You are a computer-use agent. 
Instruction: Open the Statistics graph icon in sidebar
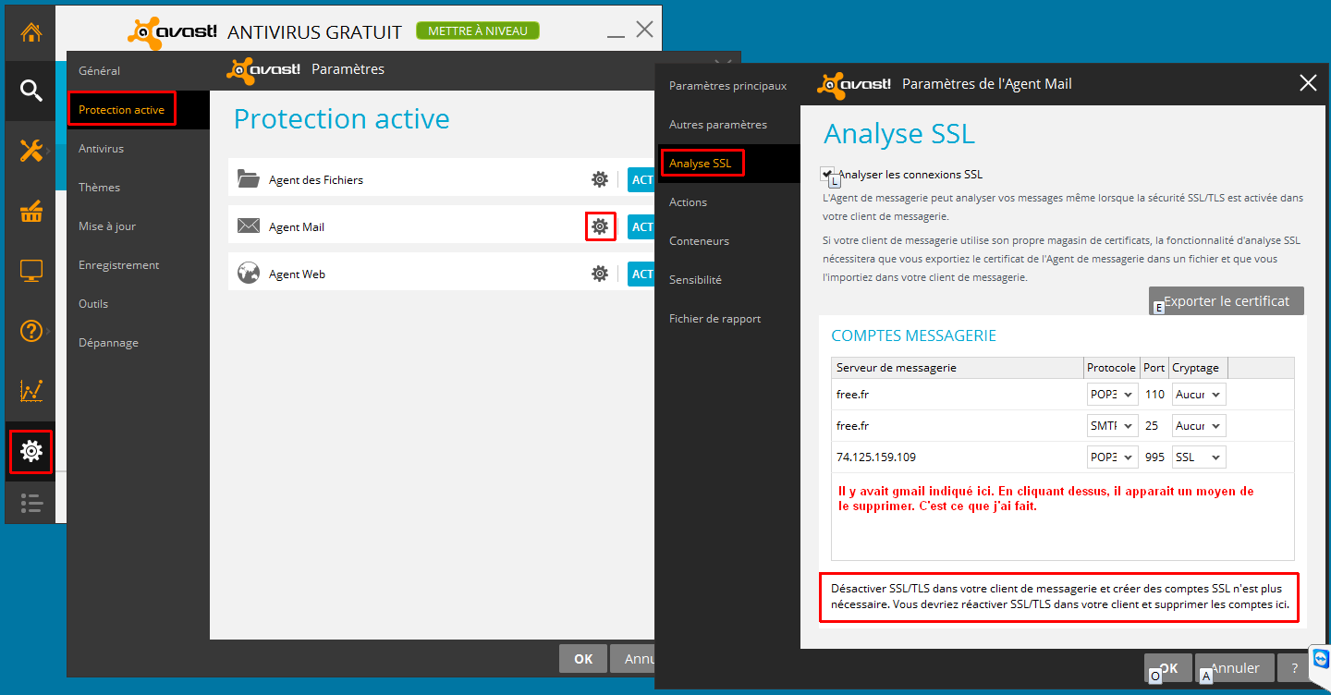(x=31, y=391)
